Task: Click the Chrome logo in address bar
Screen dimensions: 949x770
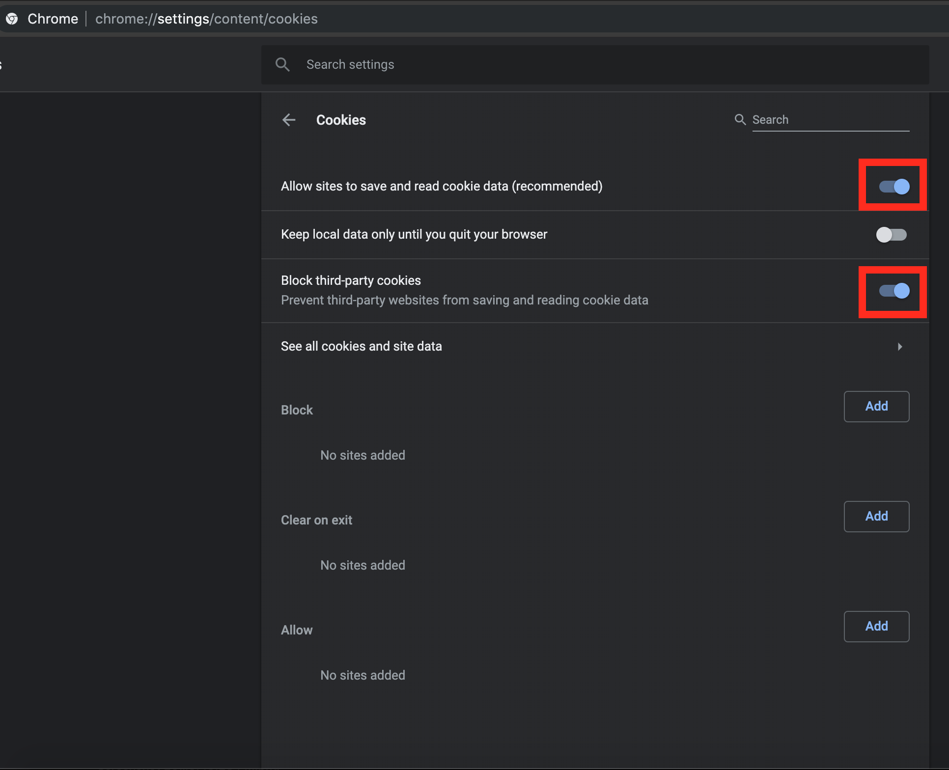Action: tap(12, 19)
